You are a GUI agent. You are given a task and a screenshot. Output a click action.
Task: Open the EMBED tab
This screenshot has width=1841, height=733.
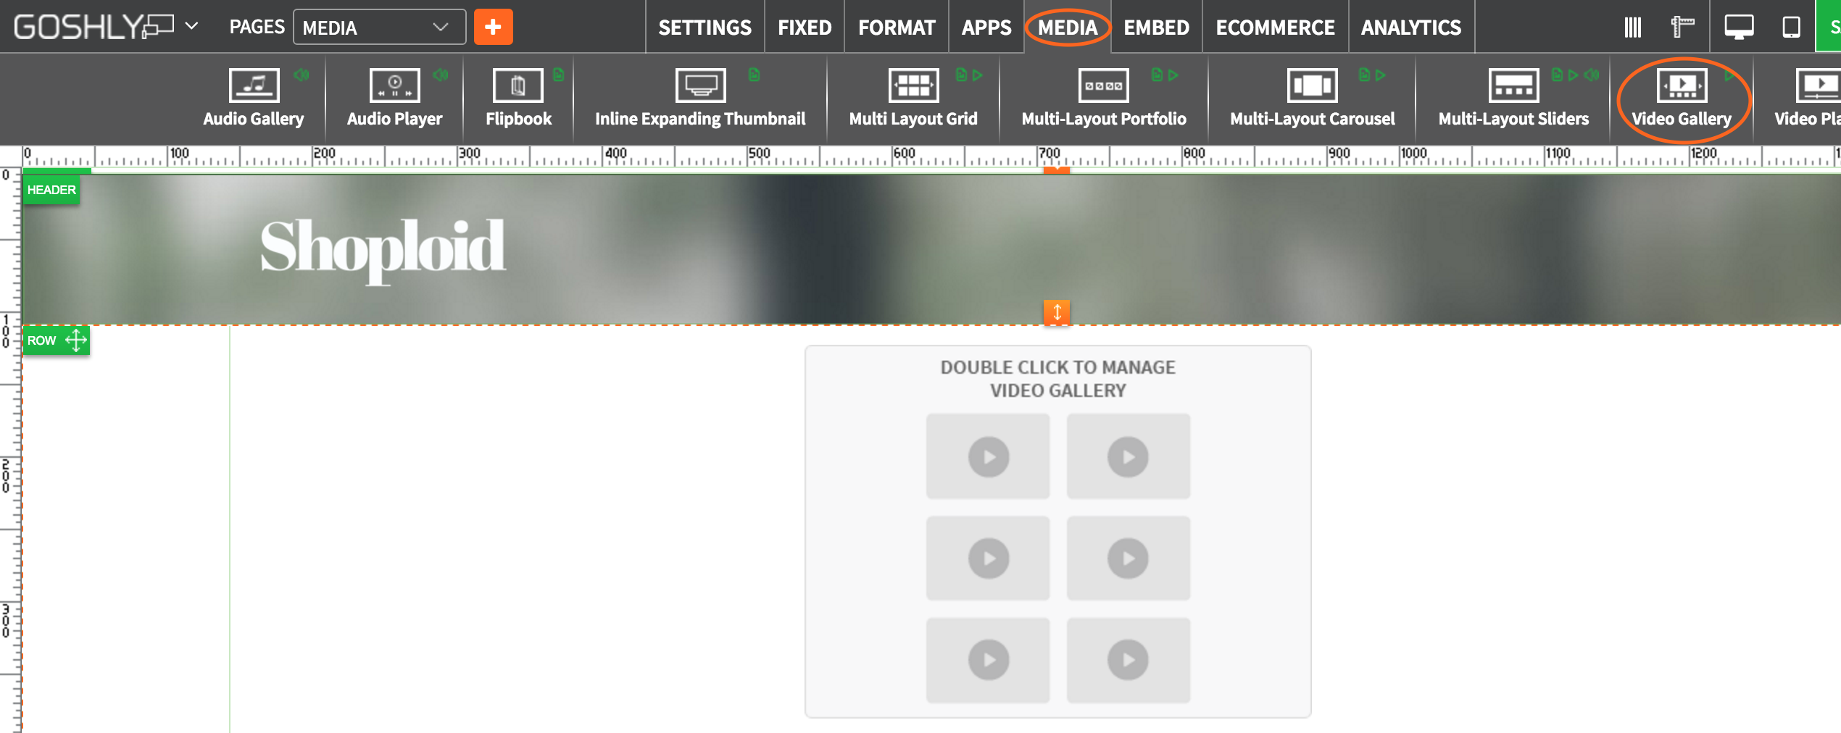1156,27
